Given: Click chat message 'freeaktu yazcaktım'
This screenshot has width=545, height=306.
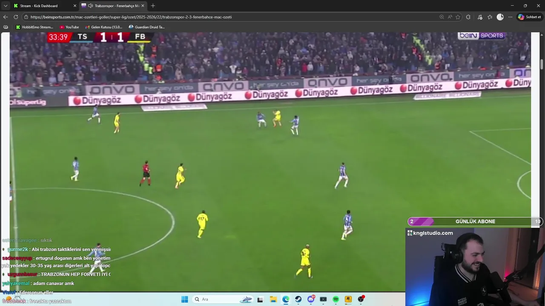Looking at the screenshot, I should click(x=37, y=301).
